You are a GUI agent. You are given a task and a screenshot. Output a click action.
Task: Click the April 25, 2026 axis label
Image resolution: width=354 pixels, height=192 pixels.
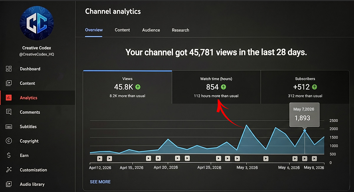(209, 168)
